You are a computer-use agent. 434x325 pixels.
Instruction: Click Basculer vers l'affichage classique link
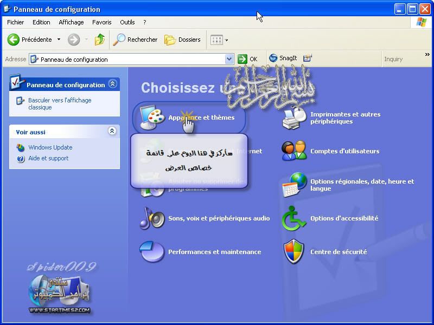[60, 103]
